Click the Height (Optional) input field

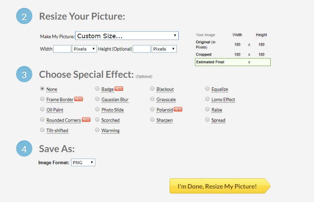pos(142,49)
